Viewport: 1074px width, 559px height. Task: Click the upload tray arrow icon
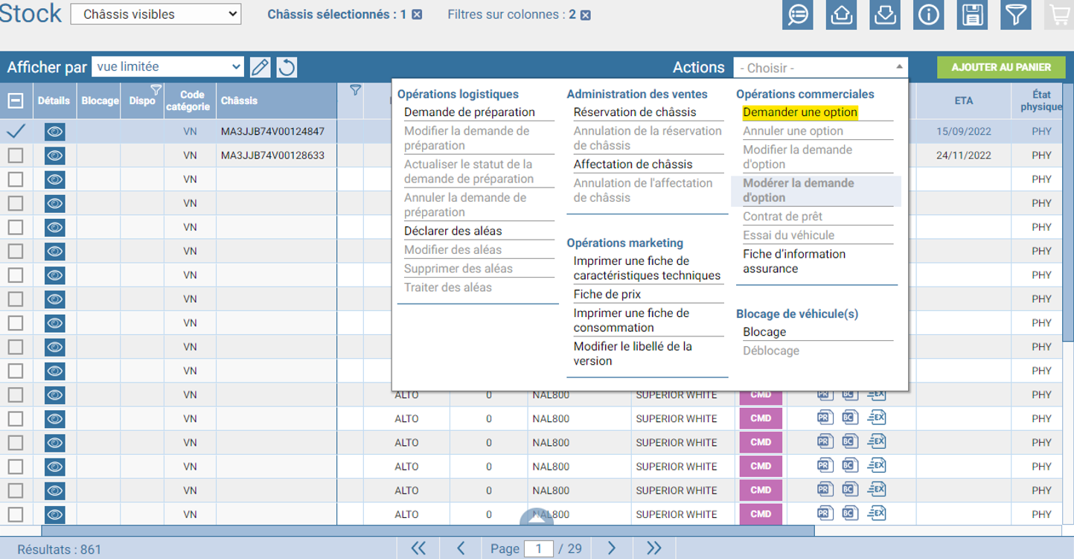point(841,15)
